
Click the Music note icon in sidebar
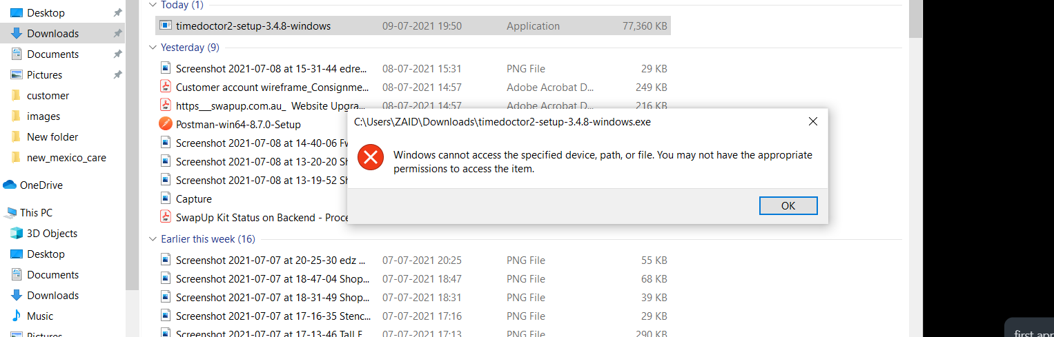pyautogui.click(x=16, y=316)
